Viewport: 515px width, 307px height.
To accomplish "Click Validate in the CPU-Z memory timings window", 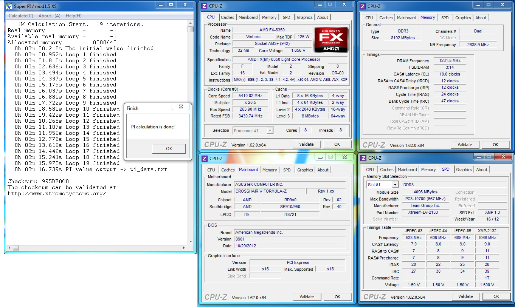I will [465, 145].
